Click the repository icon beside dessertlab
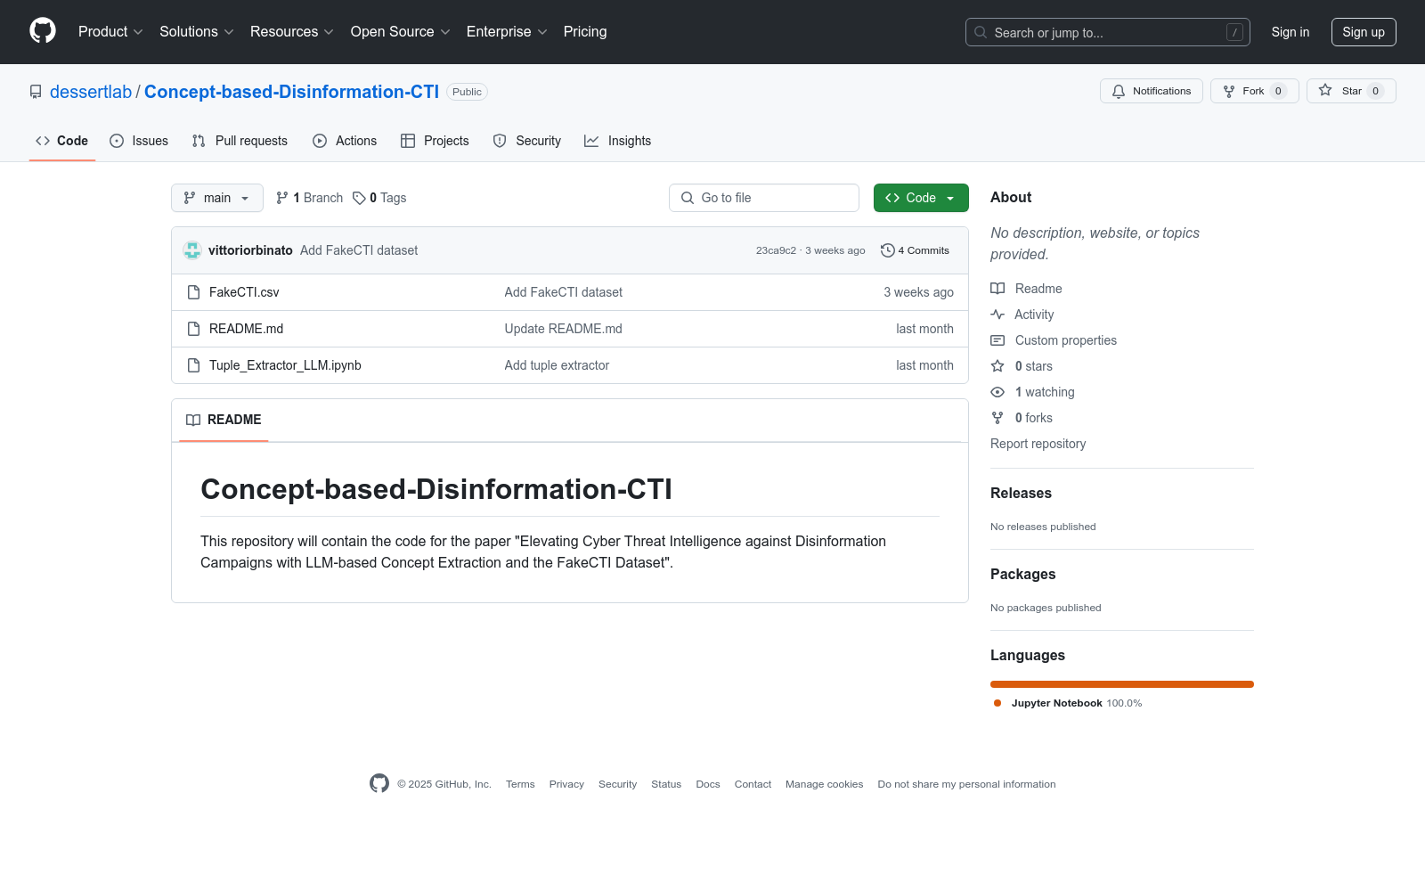1425x891 pixels. click(36, 92)
